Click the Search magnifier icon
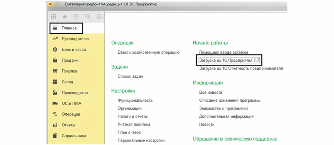This screenshot has height=145, width=334. [87, 17]
